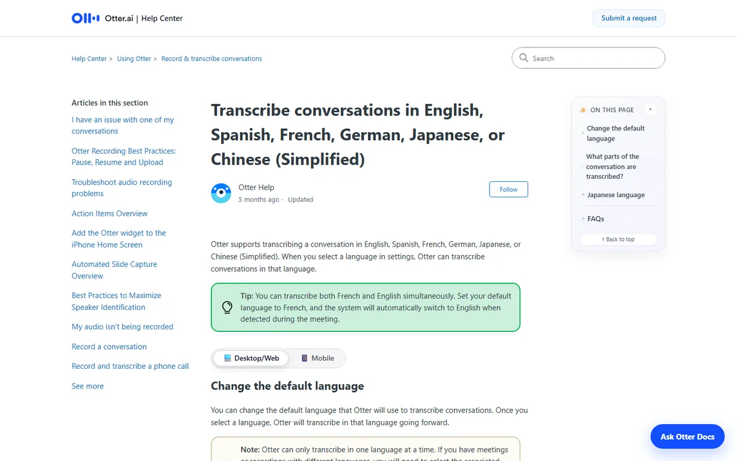Click the Otter Help author name
This screenshot has width=737, height=461.
pos(256,187)
